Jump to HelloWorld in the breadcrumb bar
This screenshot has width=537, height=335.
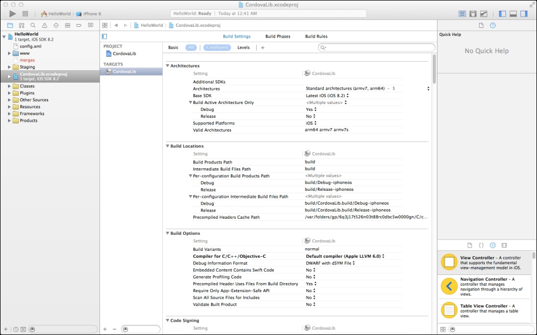point(149,25)
